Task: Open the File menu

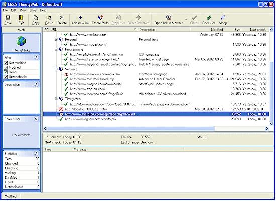Action: point(5,10)
